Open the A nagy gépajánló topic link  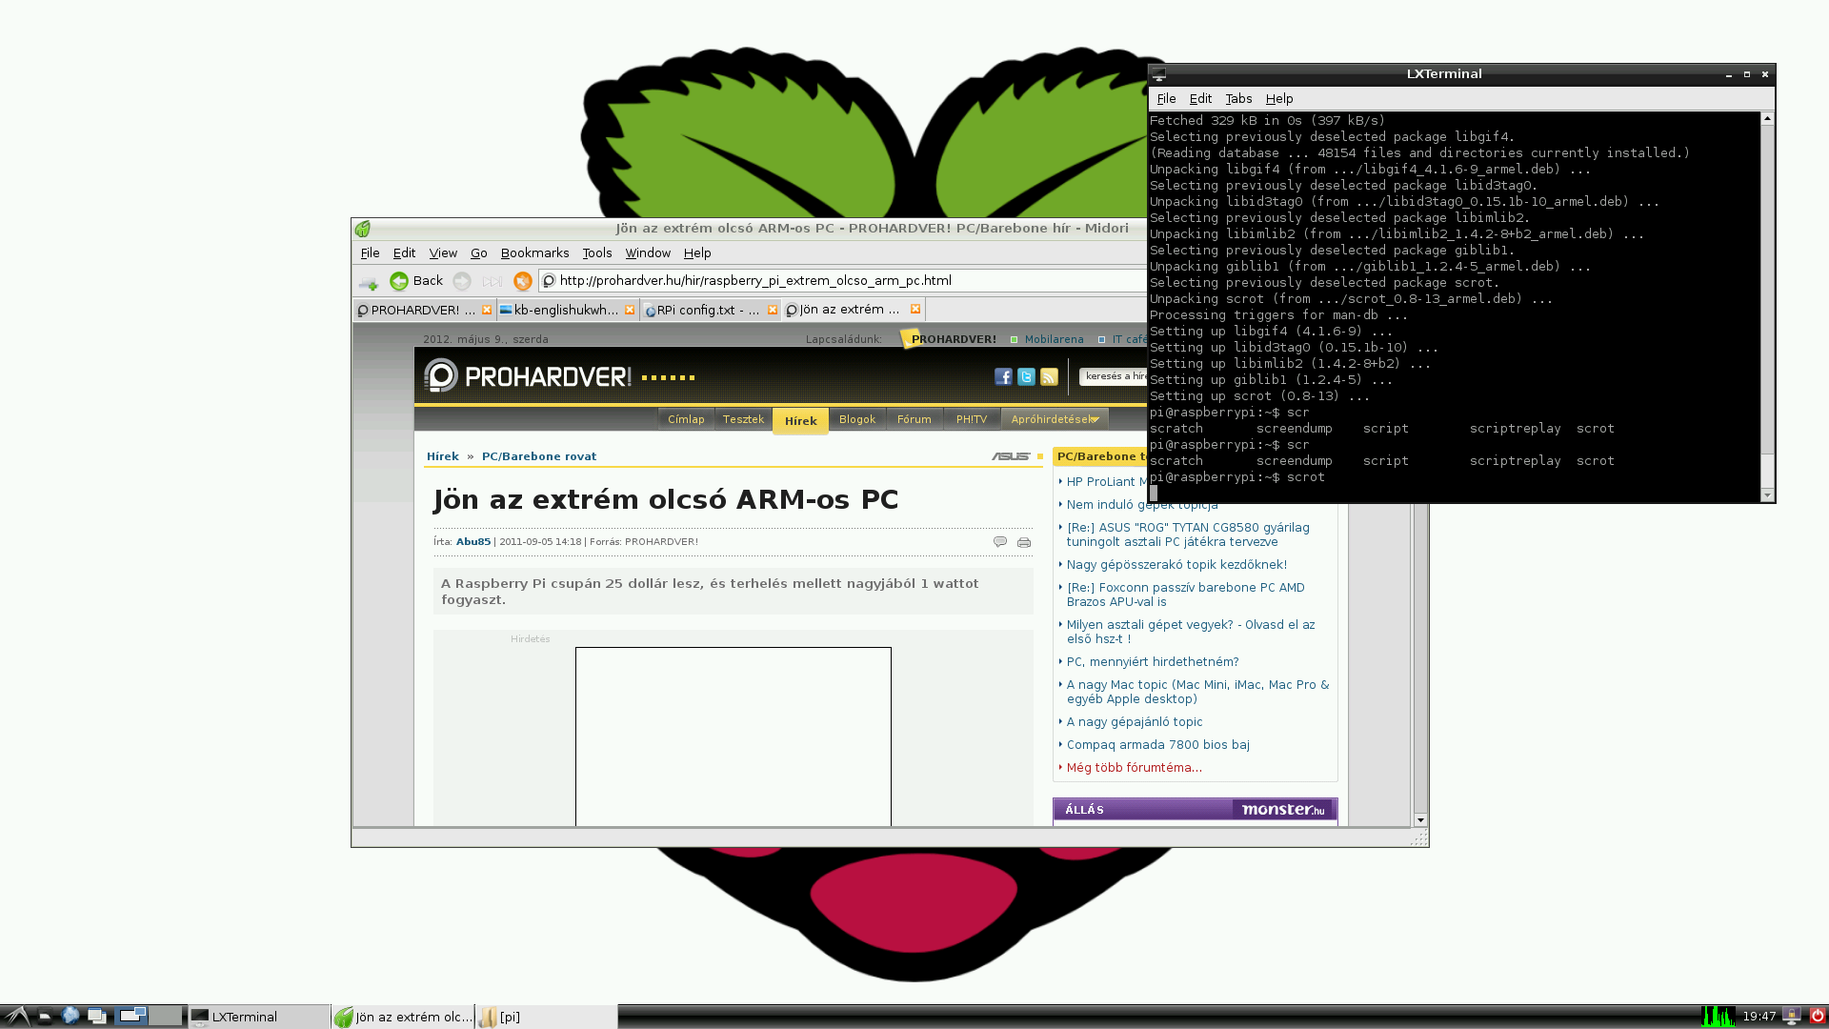pos(1135,722)
